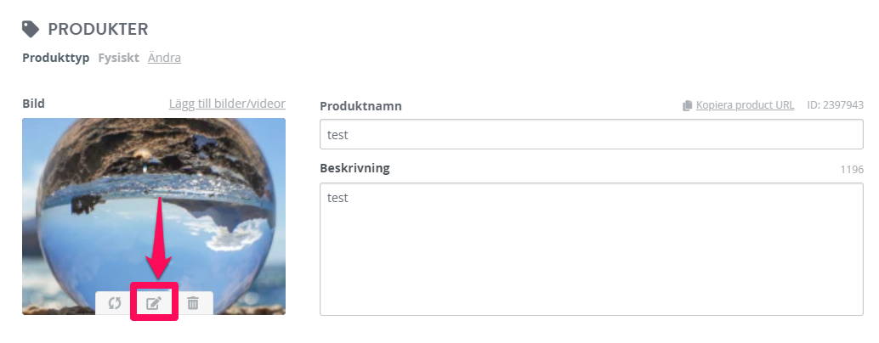Viewport: 879px width, 343px height.
Task: Open the Lägg till bilder/videor link
Action: click(227, 104)
